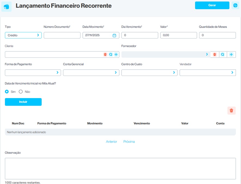Open the Conta Gerencial dropdown

(x=91, y=73)
